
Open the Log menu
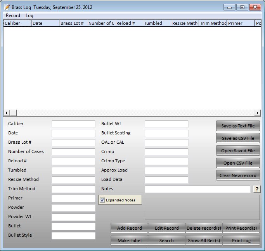(29, 15)
